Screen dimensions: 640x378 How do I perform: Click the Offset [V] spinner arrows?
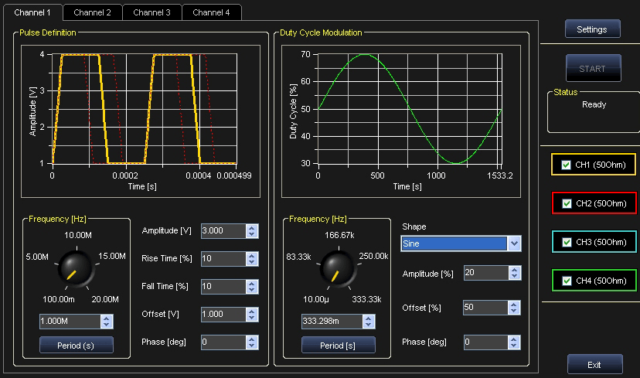[252, 315]
